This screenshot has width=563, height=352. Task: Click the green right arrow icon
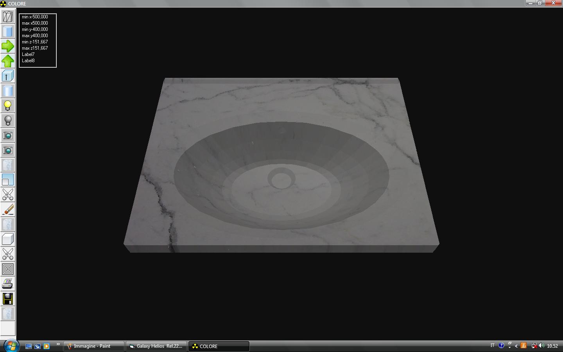8,46
